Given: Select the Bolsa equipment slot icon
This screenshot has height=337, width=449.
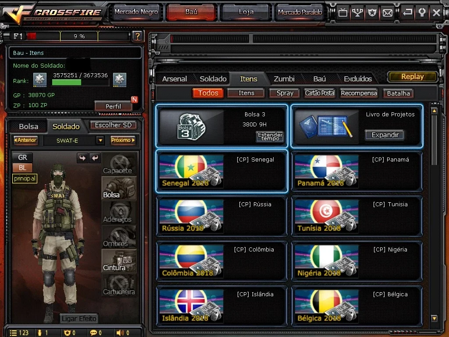Looking at the screenshot, I should (x=119, y=188).
